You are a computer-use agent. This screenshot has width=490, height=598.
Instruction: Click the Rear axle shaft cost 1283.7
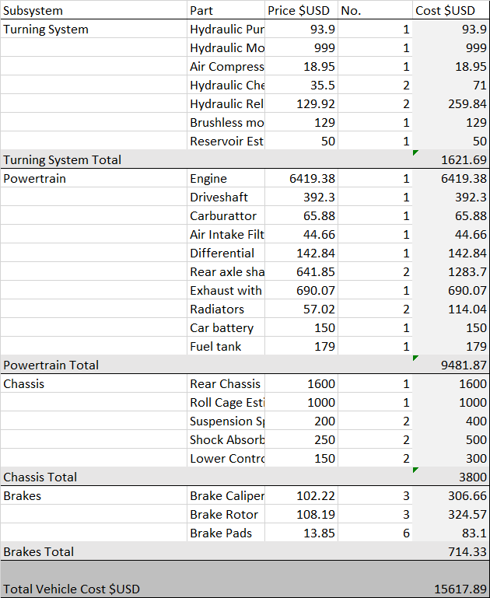click(451, 271)
